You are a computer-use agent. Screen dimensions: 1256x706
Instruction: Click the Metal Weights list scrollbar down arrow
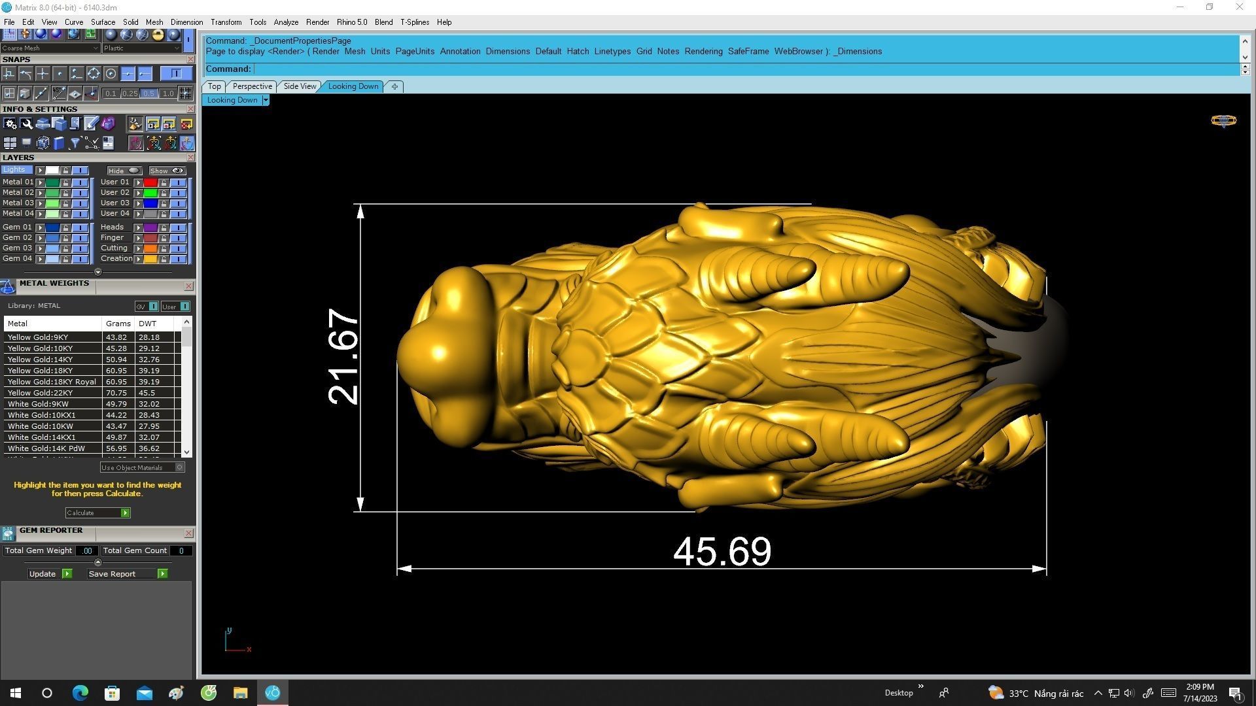tap(187, 452)
